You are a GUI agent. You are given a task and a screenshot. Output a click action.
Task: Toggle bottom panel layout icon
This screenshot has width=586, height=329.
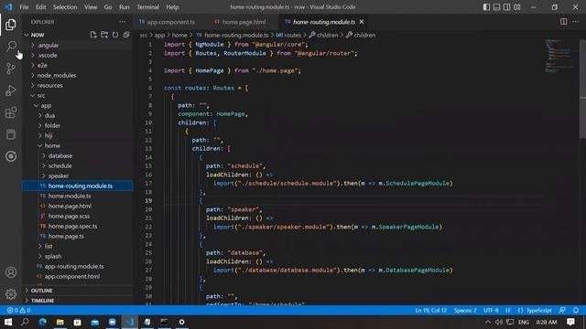click(x=496, y=7)
